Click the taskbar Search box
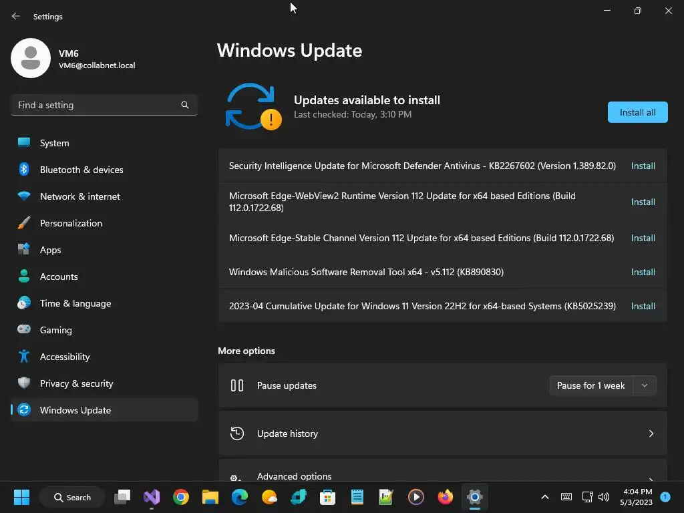 pyautogui.click(x=72, y=497)
